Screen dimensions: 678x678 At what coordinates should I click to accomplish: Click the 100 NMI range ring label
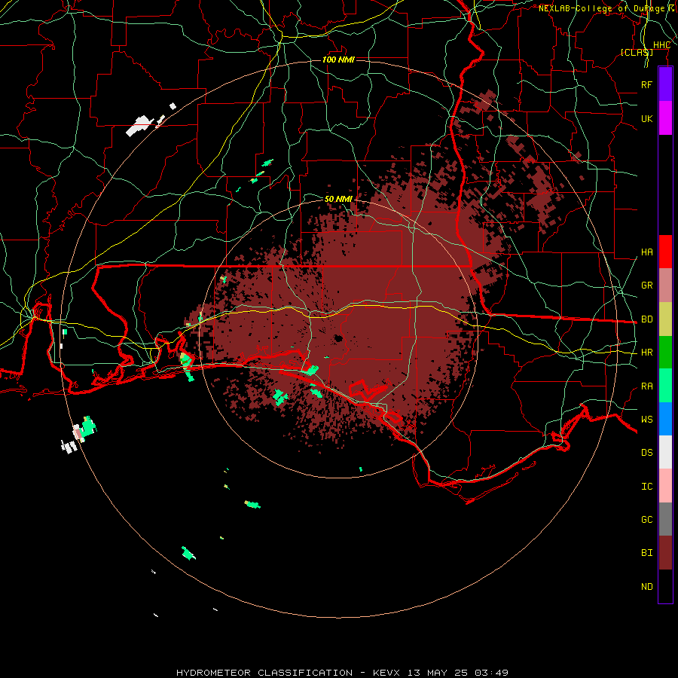[338, 60]
